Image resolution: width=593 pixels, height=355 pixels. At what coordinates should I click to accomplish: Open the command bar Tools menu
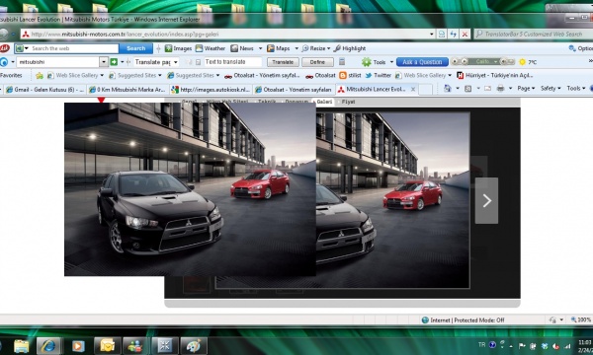pyautogui.click(x=575, y=89)
